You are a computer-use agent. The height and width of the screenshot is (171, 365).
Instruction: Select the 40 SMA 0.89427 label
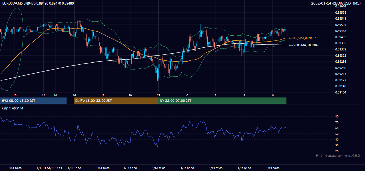click(x=302, y=38)
